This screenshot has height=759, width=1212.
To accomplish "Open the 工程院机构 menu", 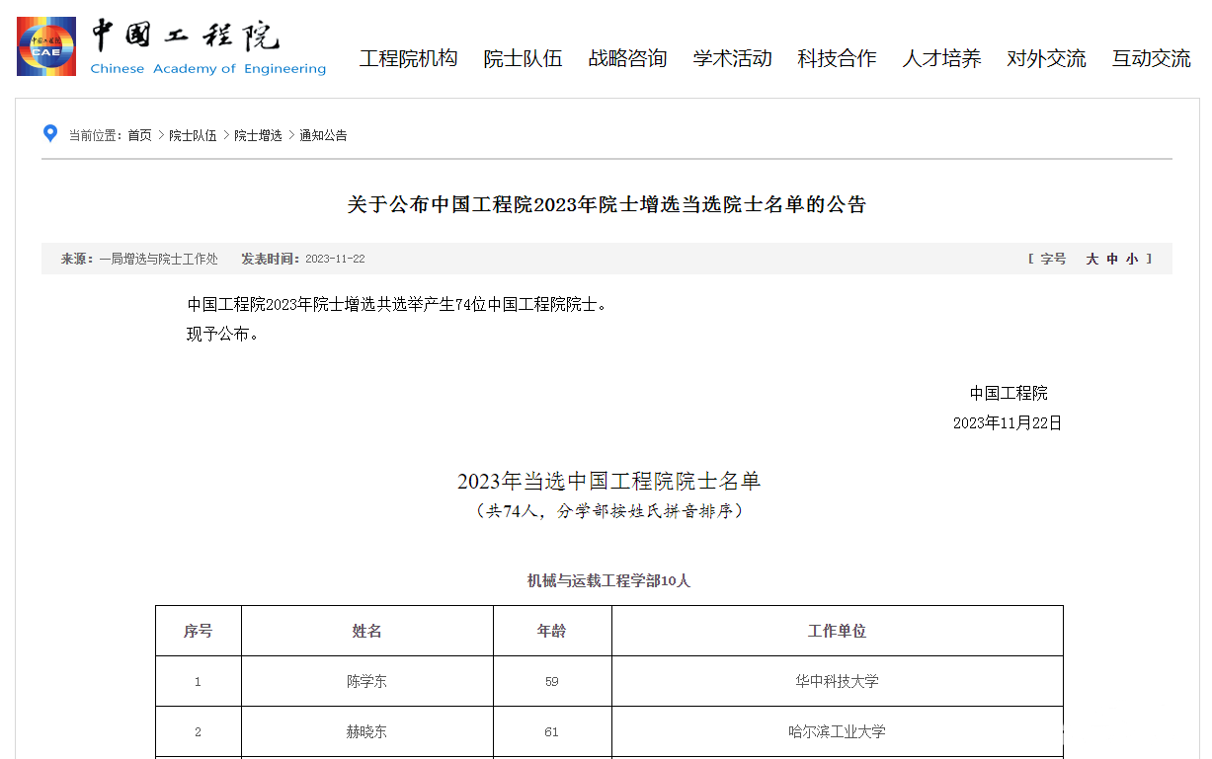I will pyautogui.click(x=408, y=58).
